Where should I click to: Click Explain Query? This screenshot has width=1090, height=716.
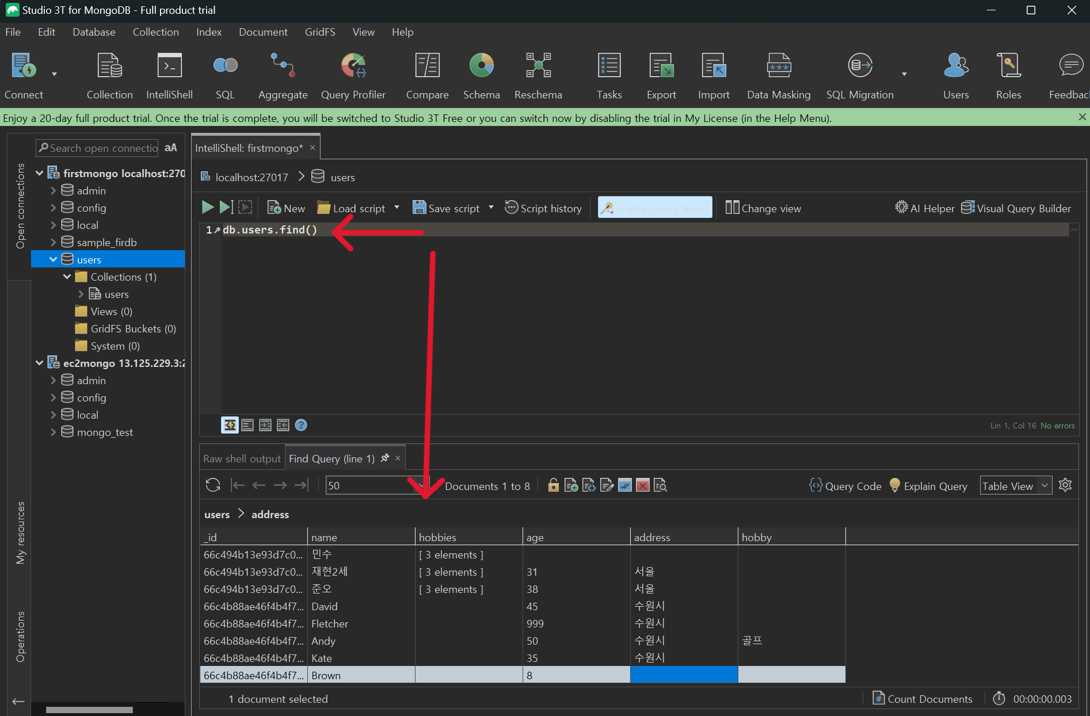click(x=928, y=485)
